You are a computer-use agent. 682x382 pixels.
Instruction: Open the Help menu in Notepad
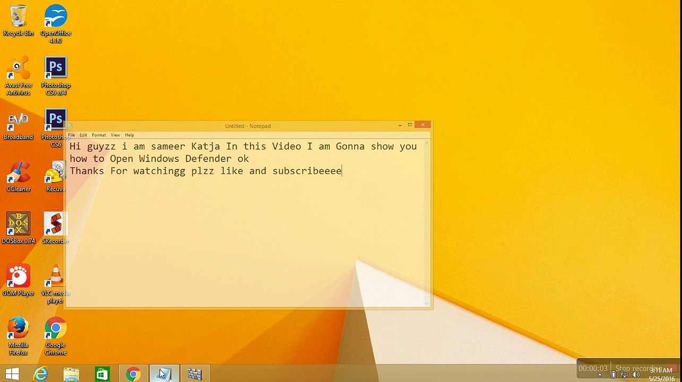tap(130, 135)
